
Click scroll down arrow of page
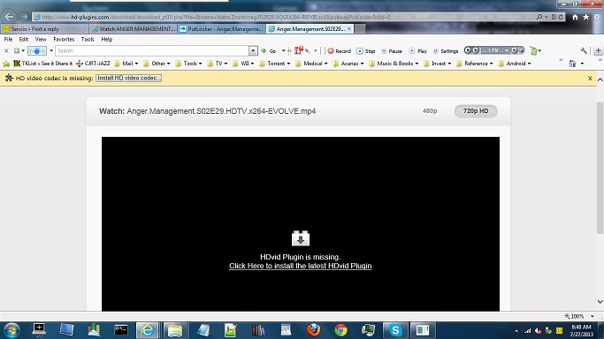(x=600, y=302)
